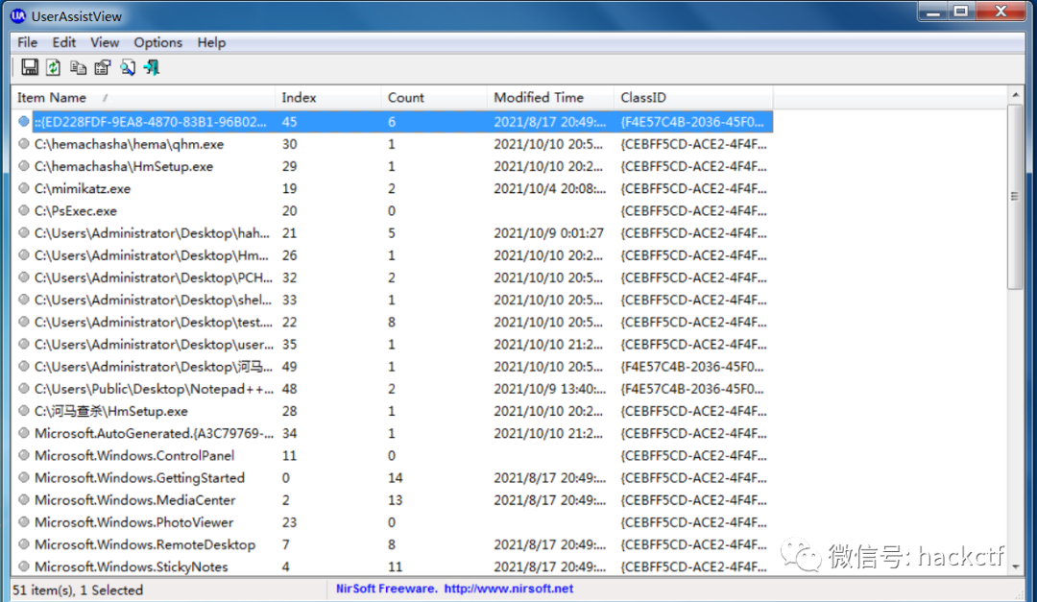Click index 45 in the selected row
This screenshot has height=602, width=1037.
tap(289, 122)
